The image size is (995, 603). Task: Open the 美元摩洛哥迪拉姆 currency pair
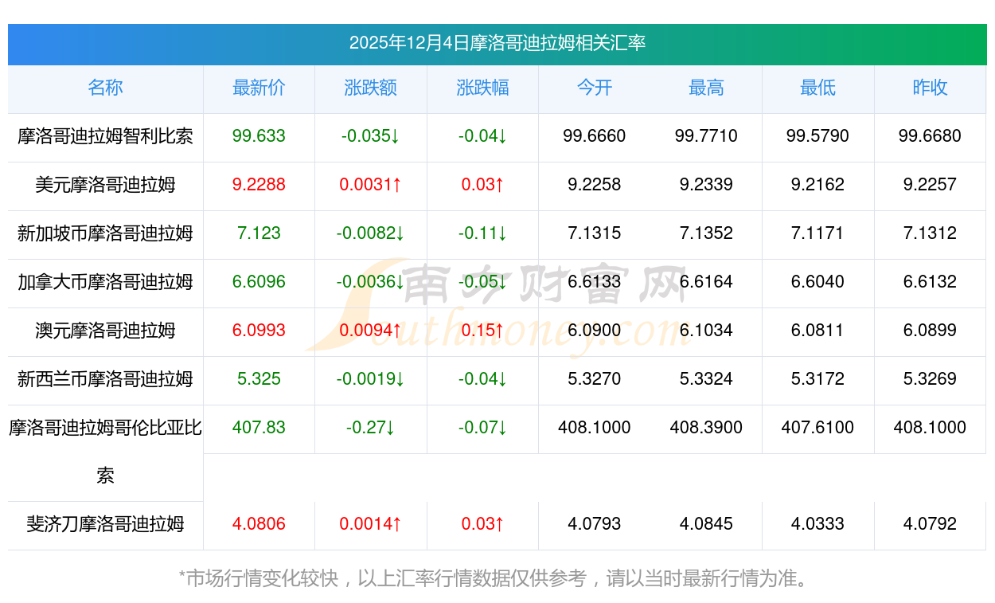105,185
